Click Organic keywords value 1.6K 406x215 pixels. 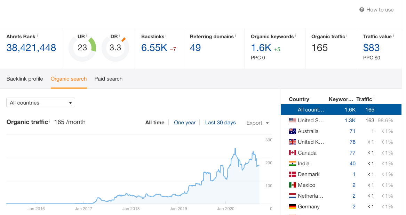click(x=261, y=48)
